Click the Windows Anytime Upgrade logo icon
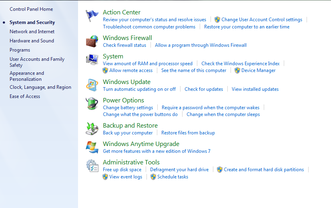 pos(92,147)
